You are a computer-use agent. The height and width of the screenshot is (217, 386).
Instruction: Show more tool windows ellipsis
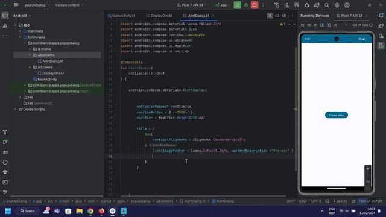5,36
